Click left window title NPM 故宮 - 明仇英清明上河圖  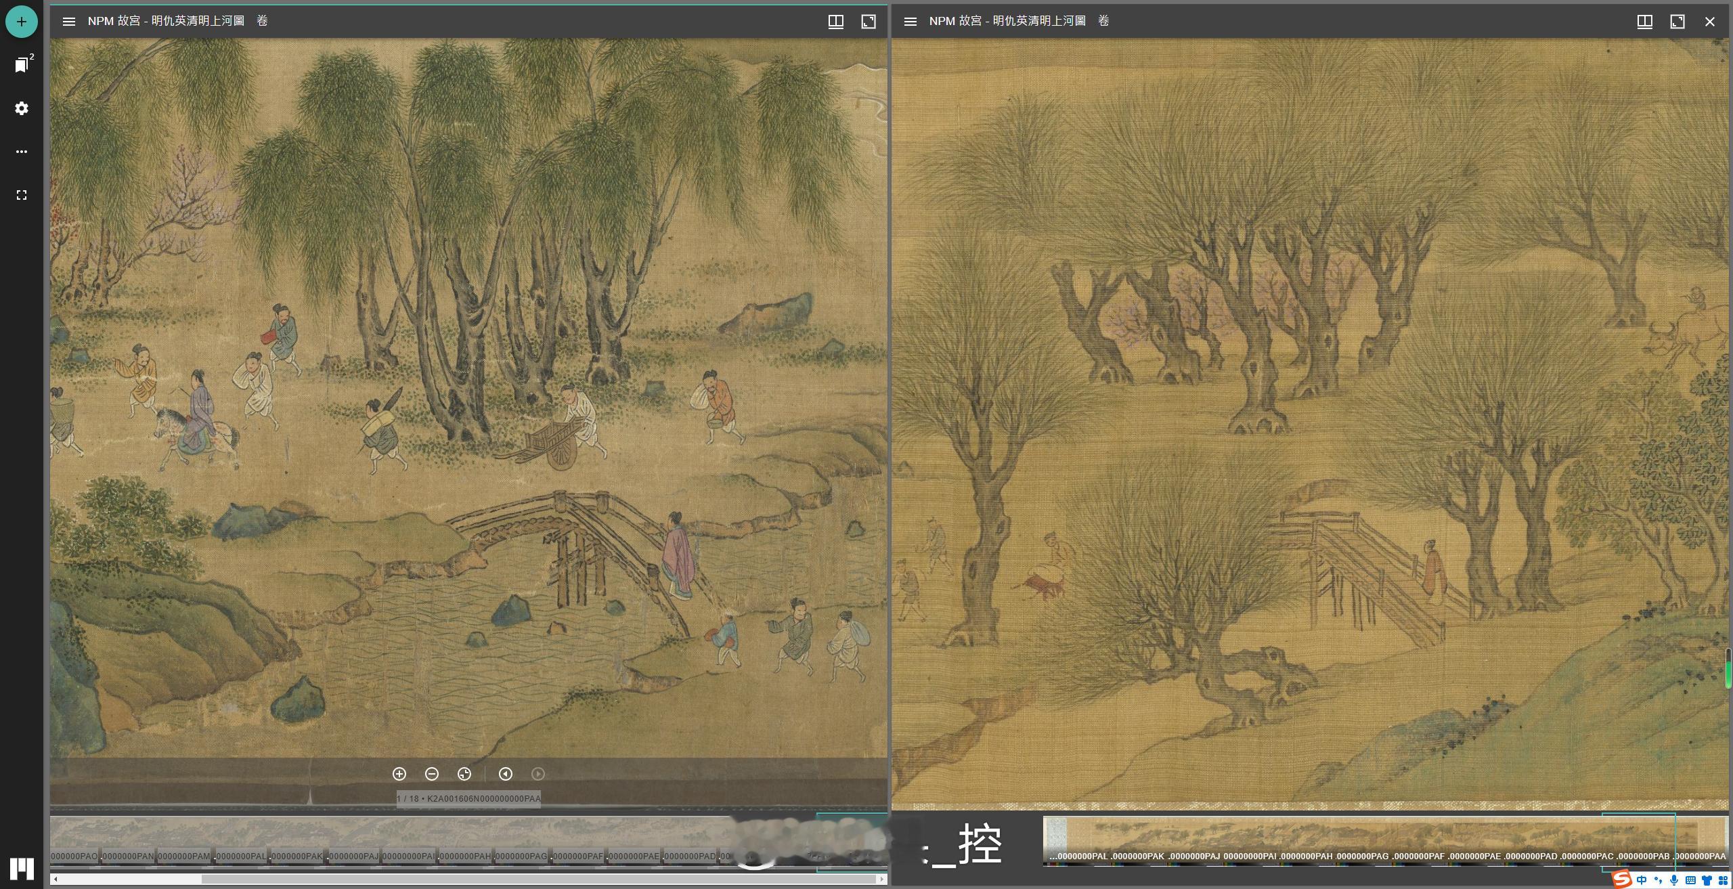[178, 21]
